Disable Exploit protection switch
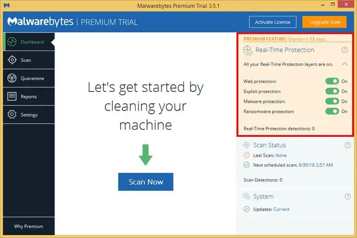The width and height of the screenshot is (357, 238). click(x=332, y=91)
